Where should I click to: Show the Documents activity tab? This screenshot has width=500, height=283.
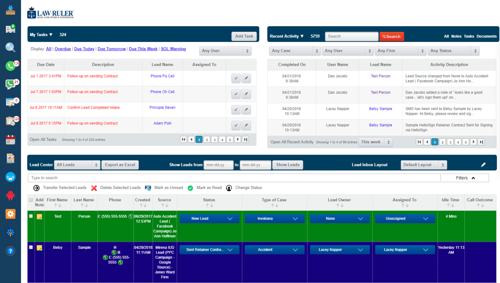tap(486, 37)
